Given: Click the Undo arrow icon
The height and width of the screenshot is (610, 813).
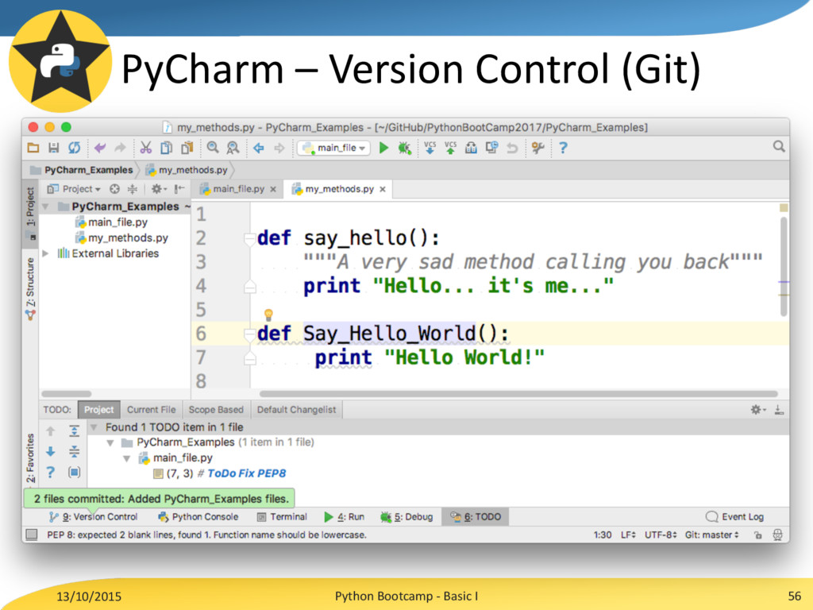Looking at the screenshot, I should (100, 148).
